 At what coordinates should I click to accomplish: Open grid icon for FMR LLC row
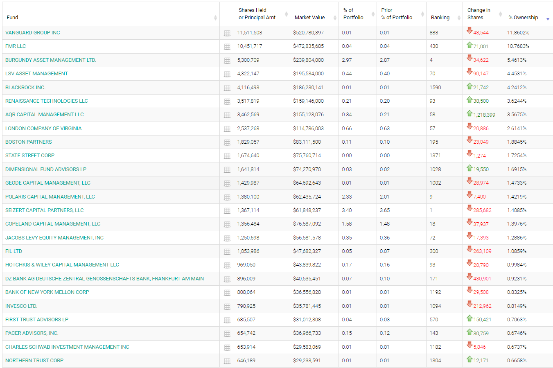[x=227, y=47]
